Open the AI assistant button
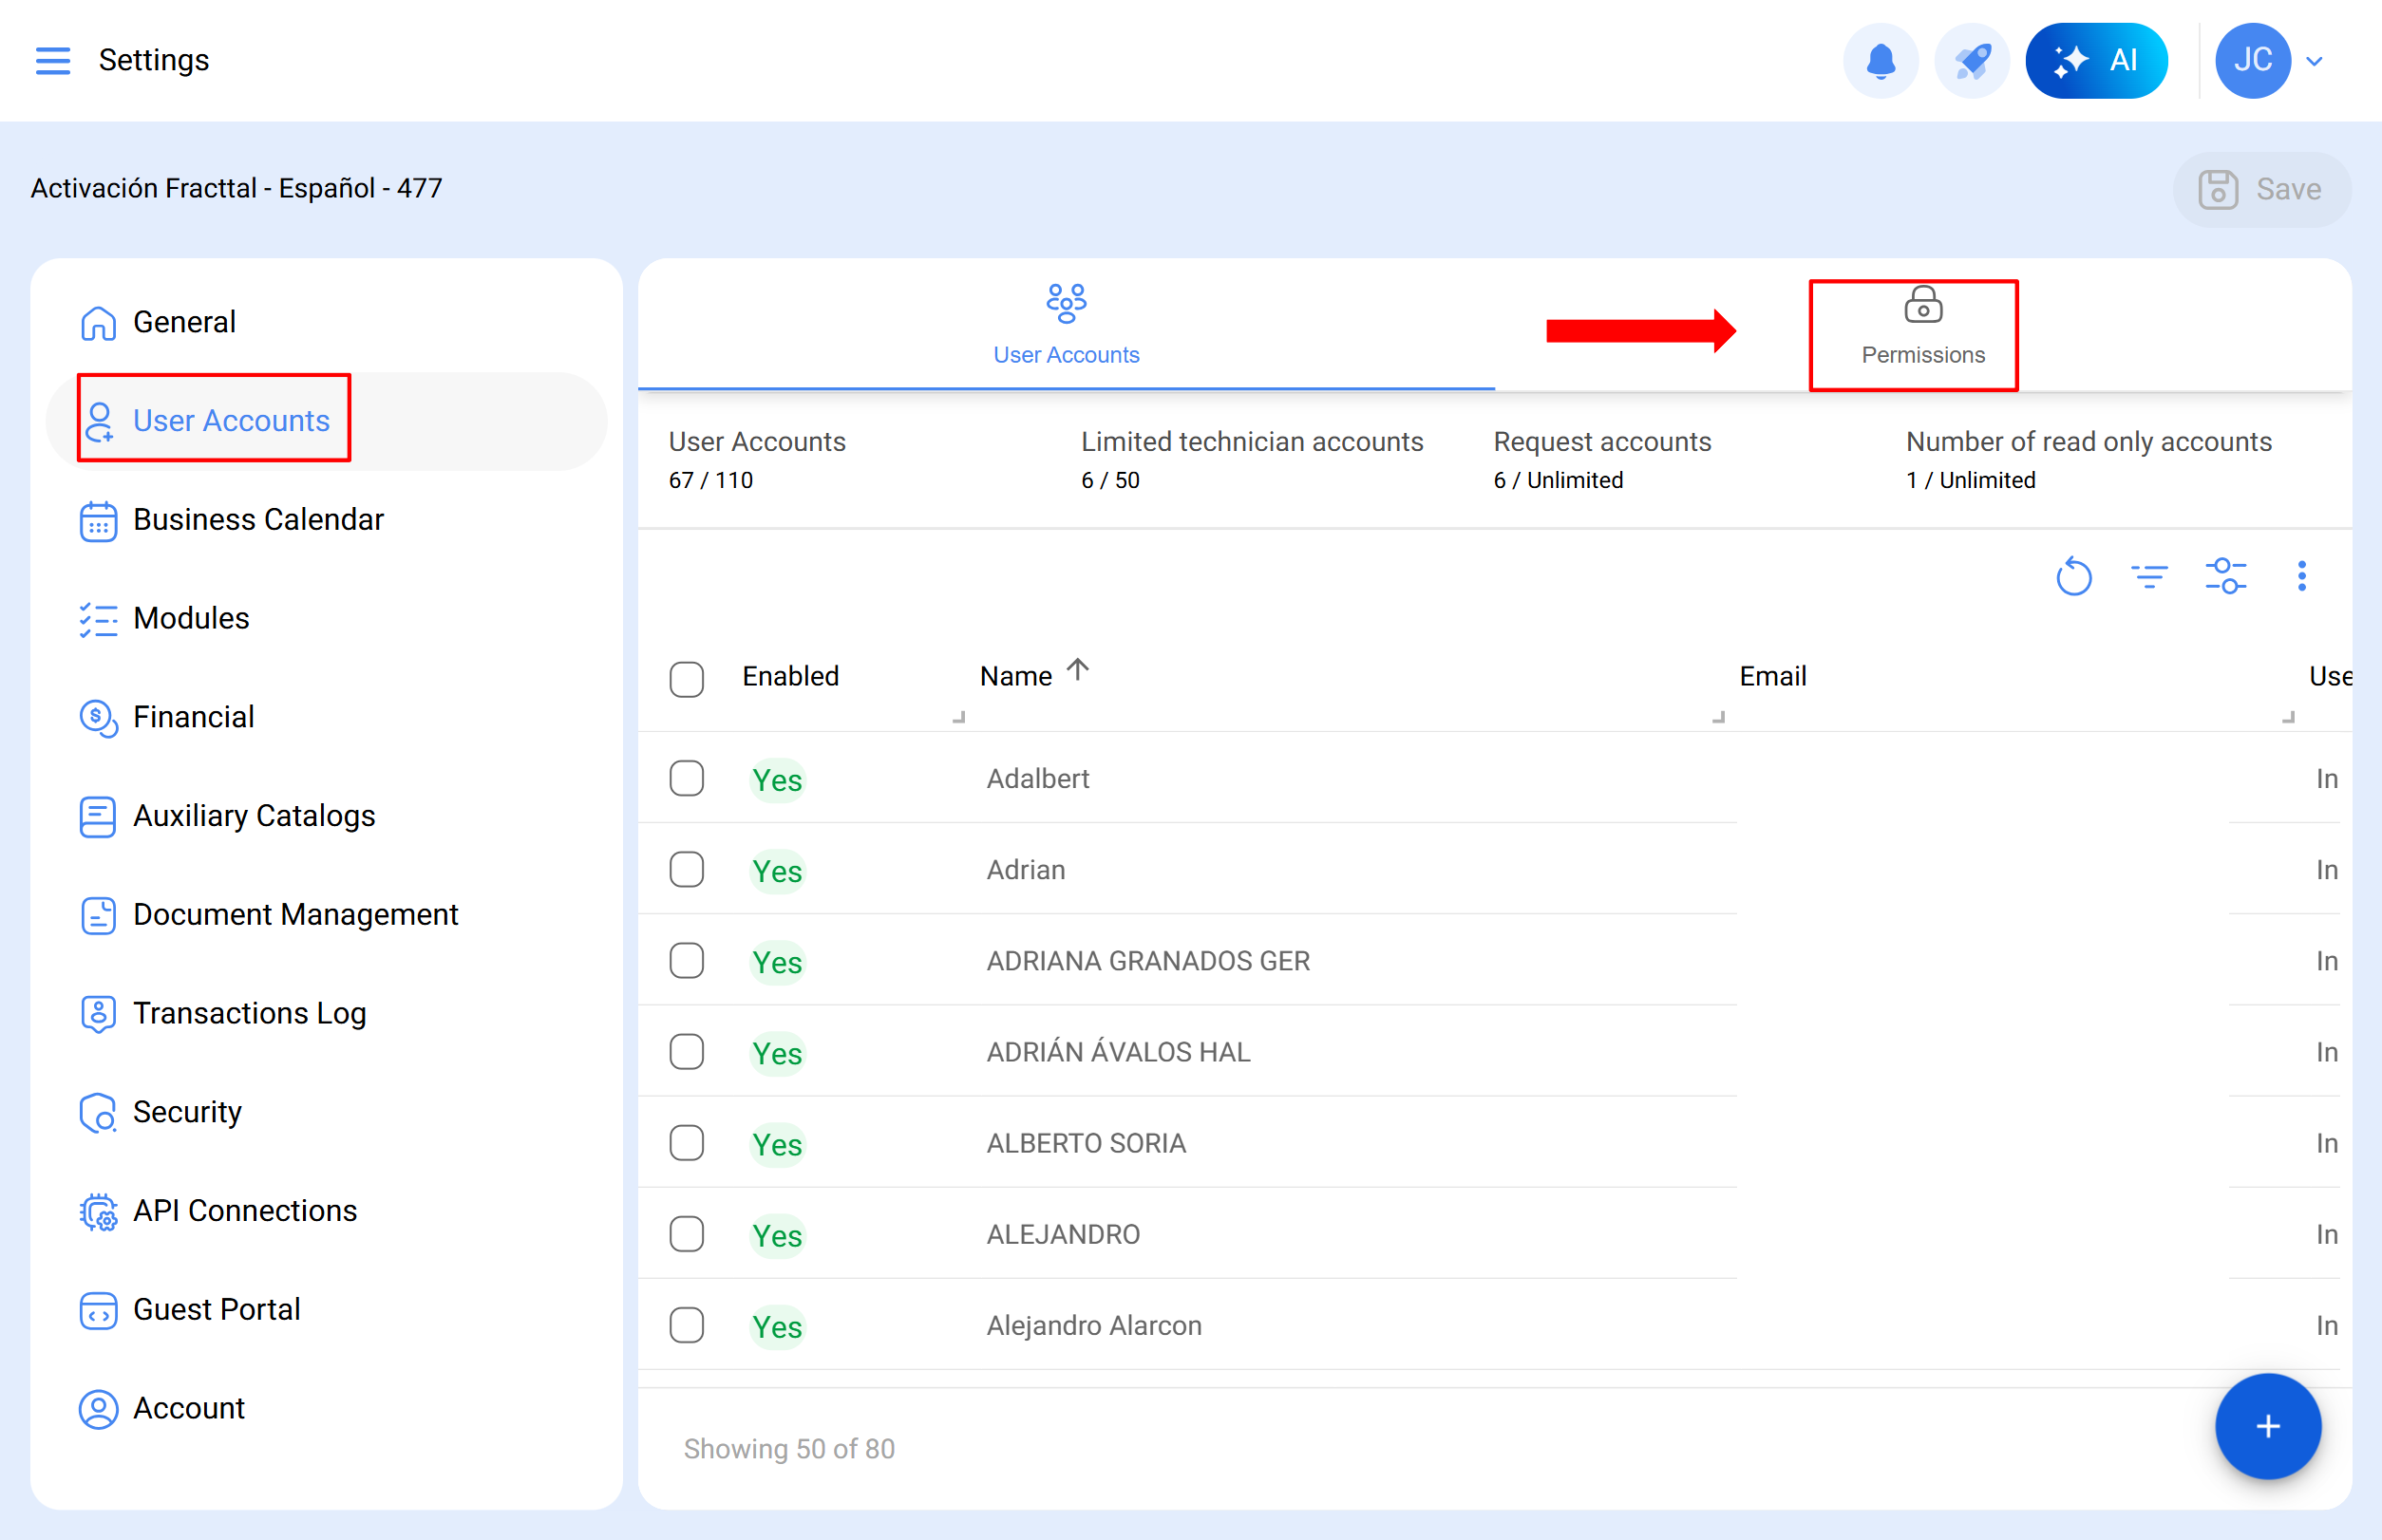 (x=2096, y=60)
